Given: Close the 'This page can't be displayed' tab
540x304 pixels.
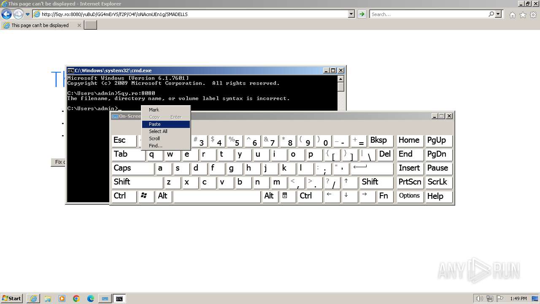Looking at the screenshot, I should (79, 25).
